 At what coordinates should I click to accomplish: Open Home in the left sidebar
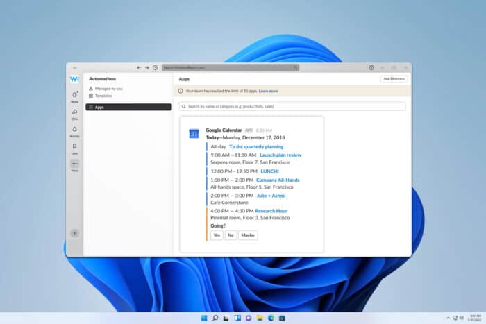click(x=74, y=94)
